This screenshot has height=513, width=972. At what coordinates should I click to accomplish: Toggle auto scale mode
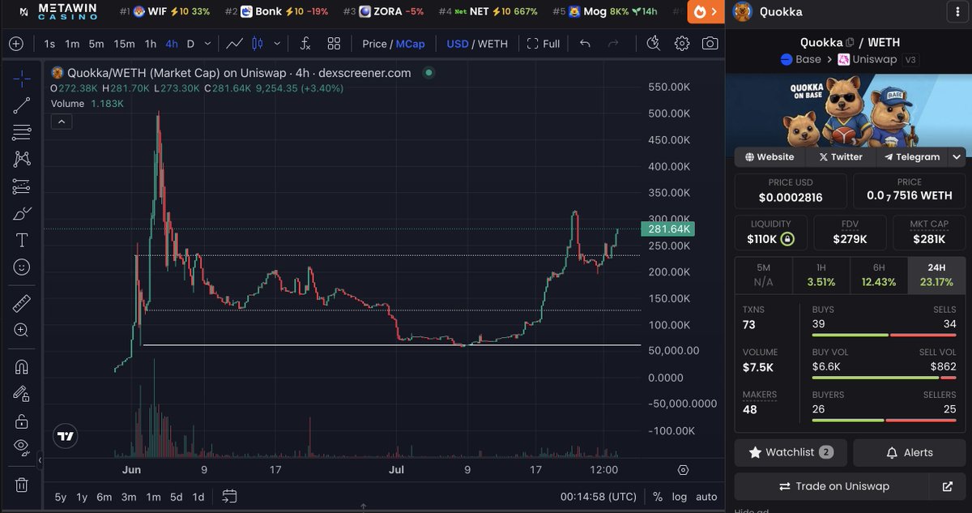(706, 497)
